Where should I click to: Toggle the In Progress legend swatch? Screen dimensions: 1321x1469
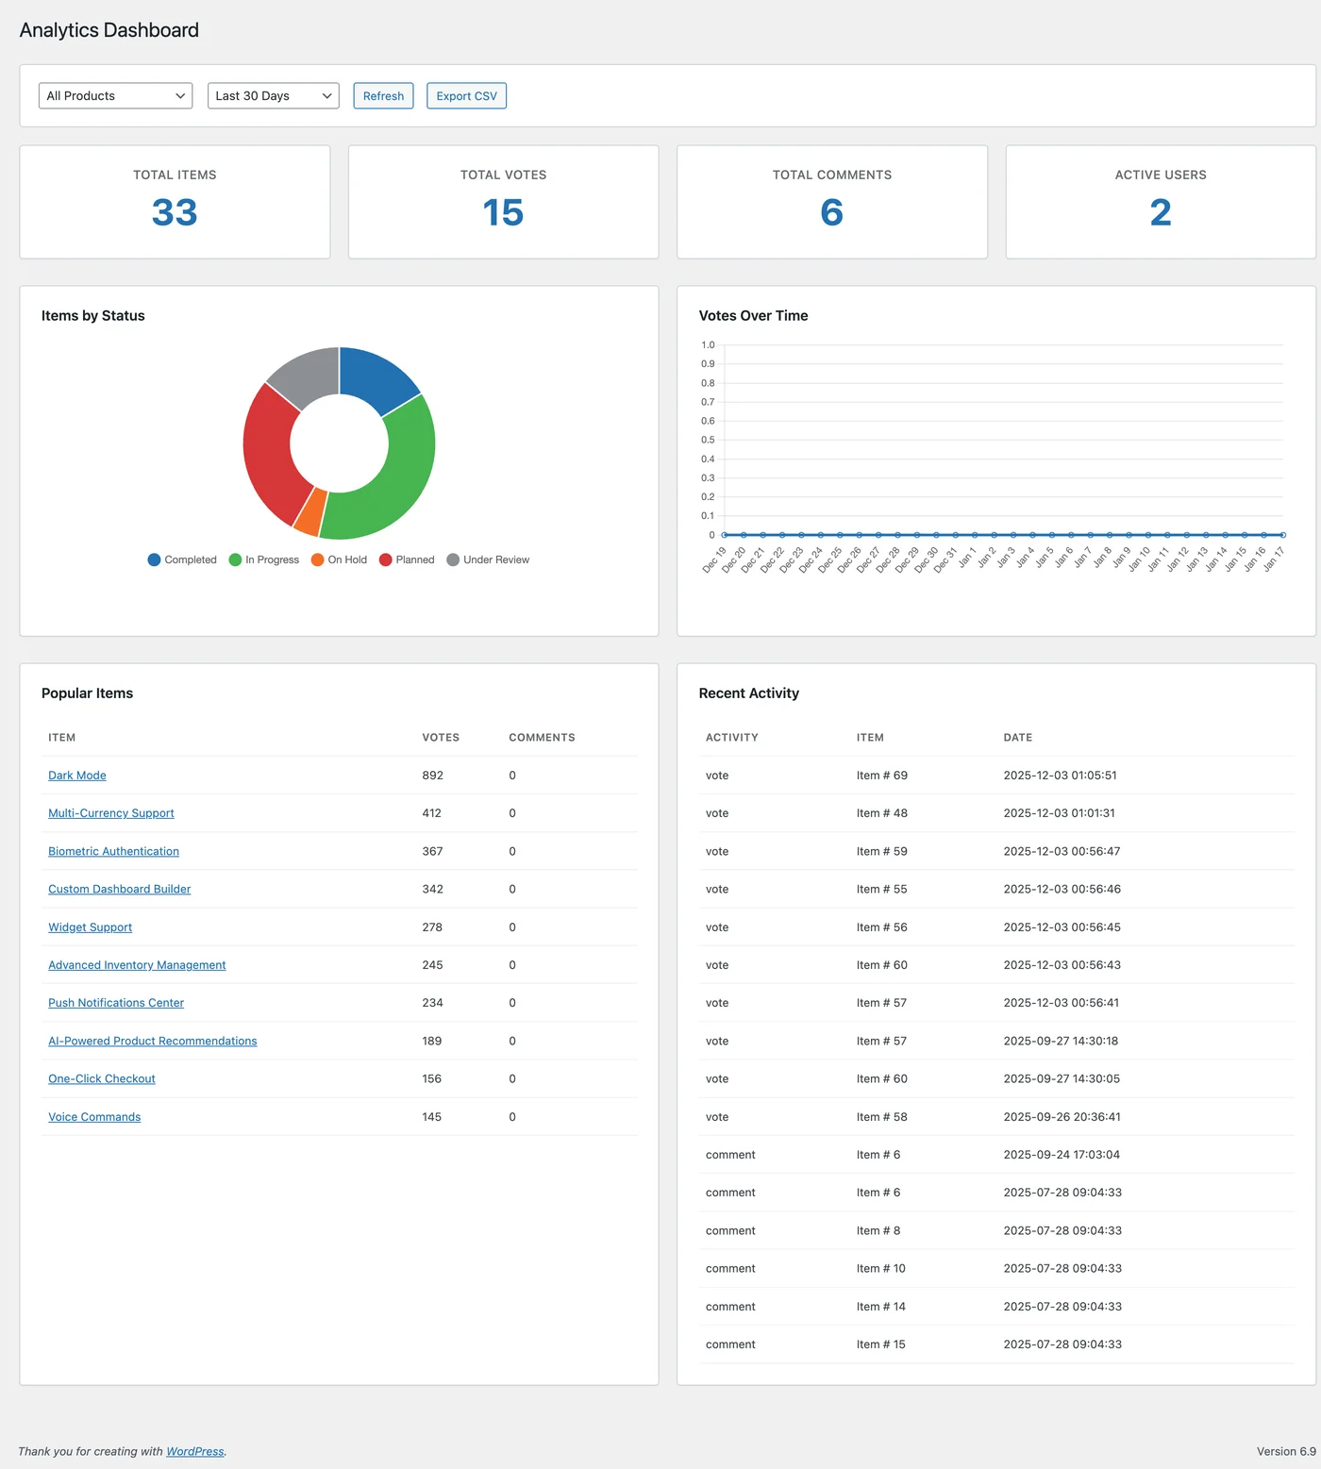236,559
